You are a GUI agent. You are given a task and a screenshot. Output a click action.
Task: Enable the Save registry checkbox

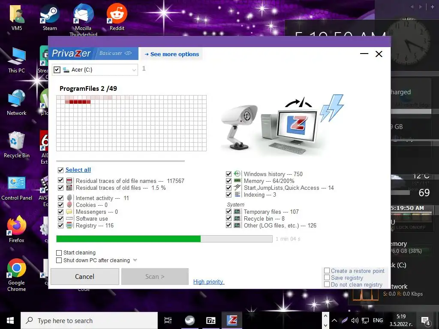(327, 278)
